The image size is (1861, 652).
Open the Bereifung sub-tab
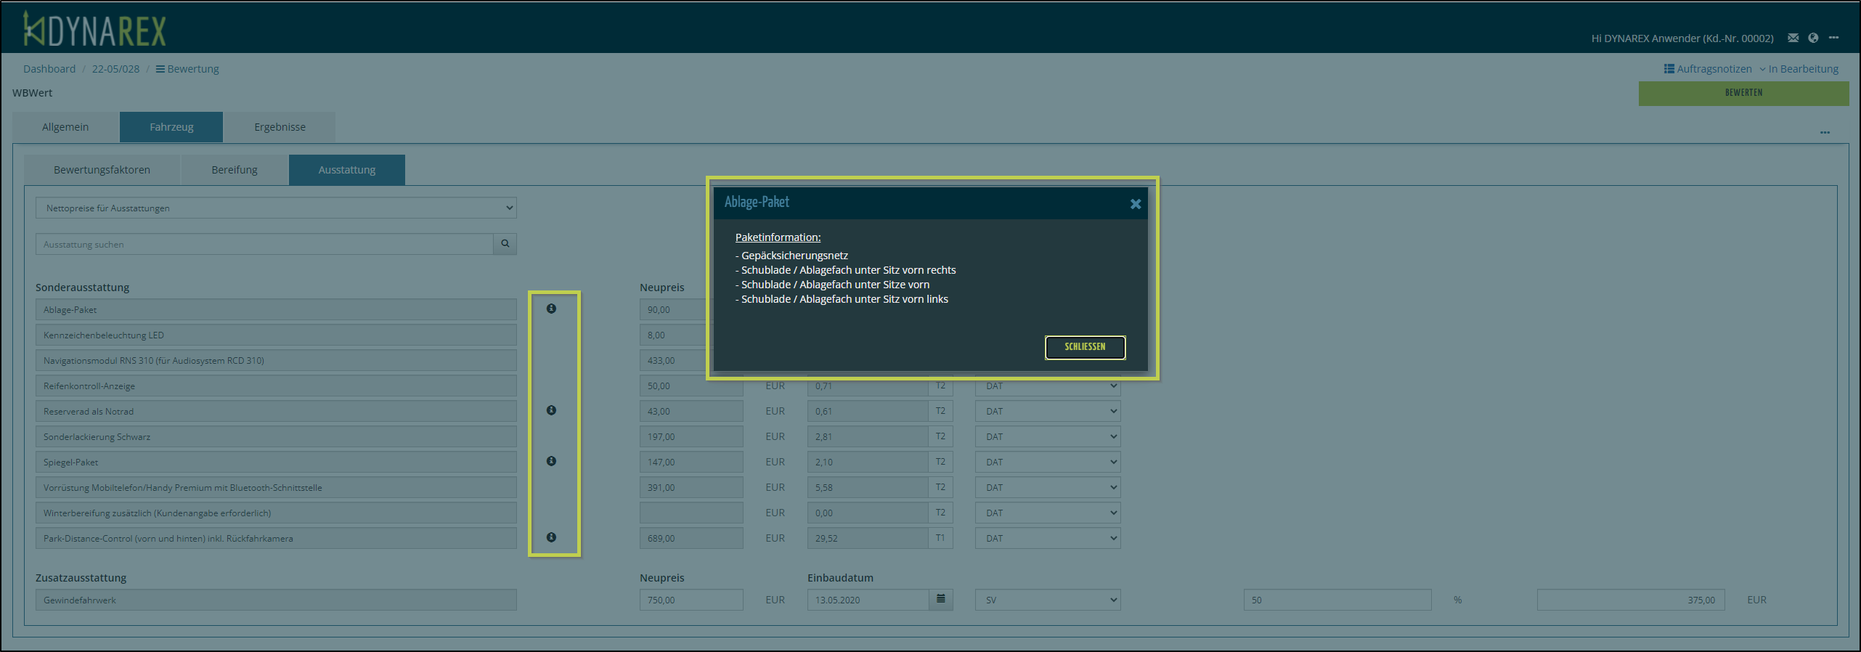point(235,170)
